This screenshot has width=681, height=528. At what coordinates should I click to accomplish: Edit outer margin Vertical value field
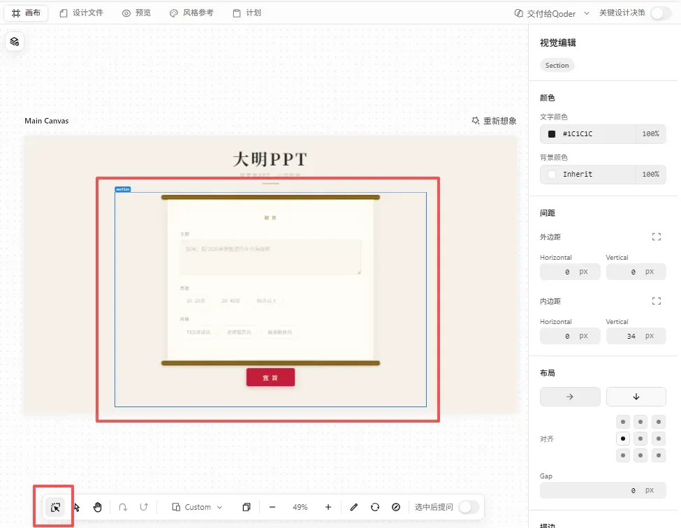[x=636, y=272]
